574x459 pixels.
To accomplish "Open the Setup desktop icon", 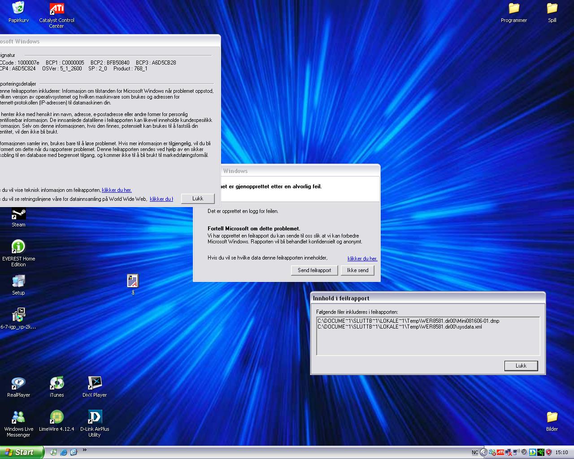I will [x=18, y=285].
